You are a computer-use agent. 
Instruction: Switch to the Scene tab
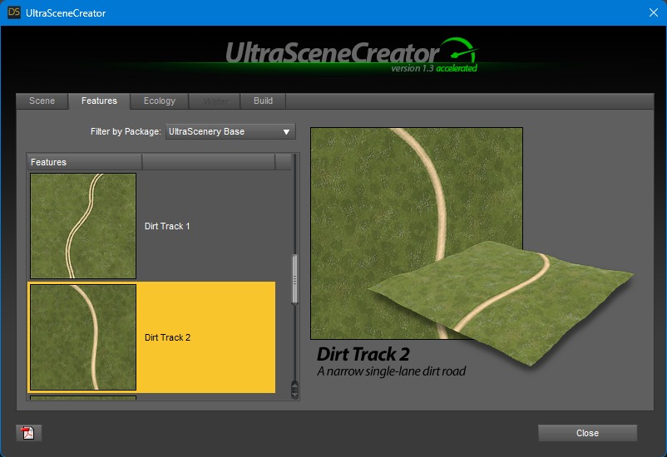(42, 101)
